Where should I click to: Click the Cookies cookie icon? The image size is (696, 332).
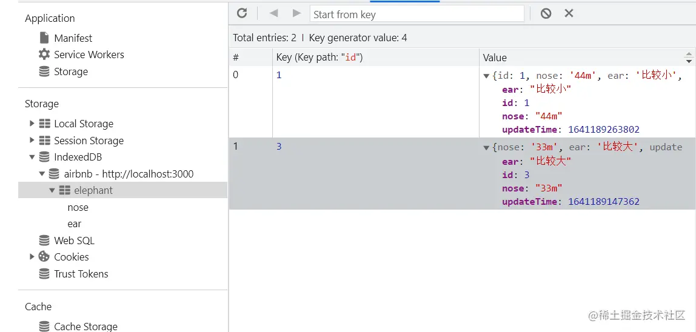click(x=44, y=256)
